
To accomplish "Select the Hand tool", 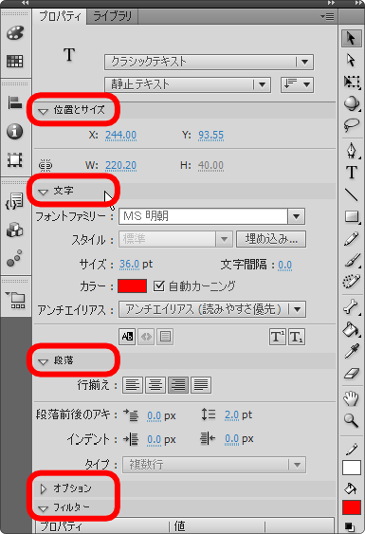I will 352,398.
